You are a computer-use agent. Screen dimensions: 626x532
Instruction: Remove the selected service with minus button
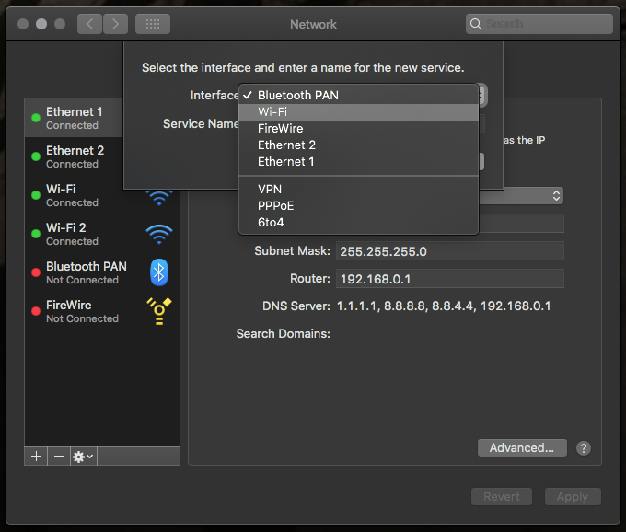(59, 457)
